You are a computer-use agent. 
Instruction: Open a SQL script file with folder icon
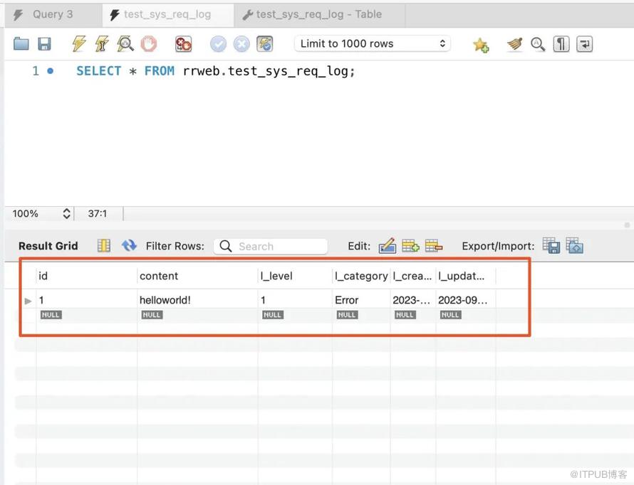(21, 44)
